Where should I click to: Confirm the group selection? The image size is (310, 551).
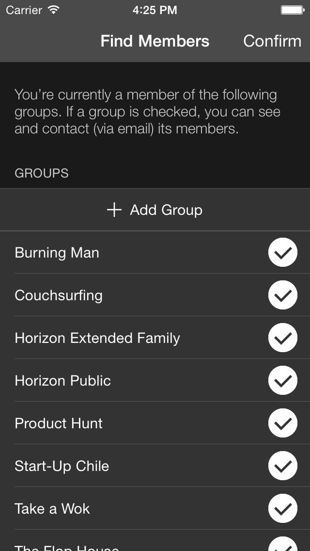(x=272, y=41)
